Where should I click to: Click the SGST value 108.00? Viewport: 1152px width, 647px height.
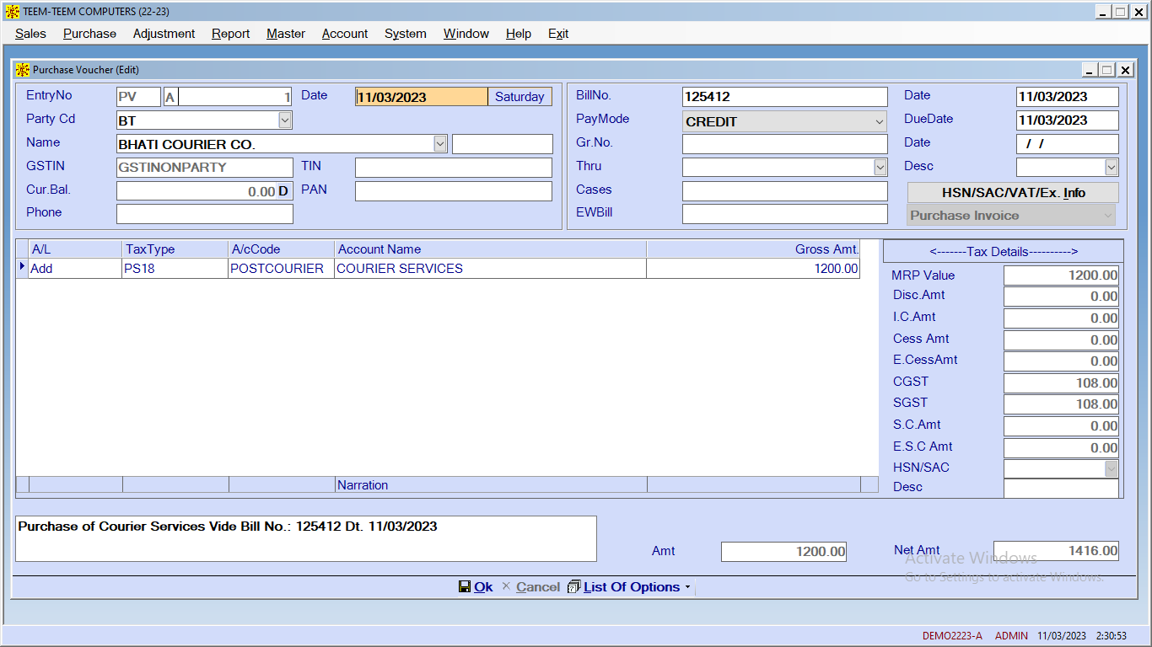click(1061, 404)
